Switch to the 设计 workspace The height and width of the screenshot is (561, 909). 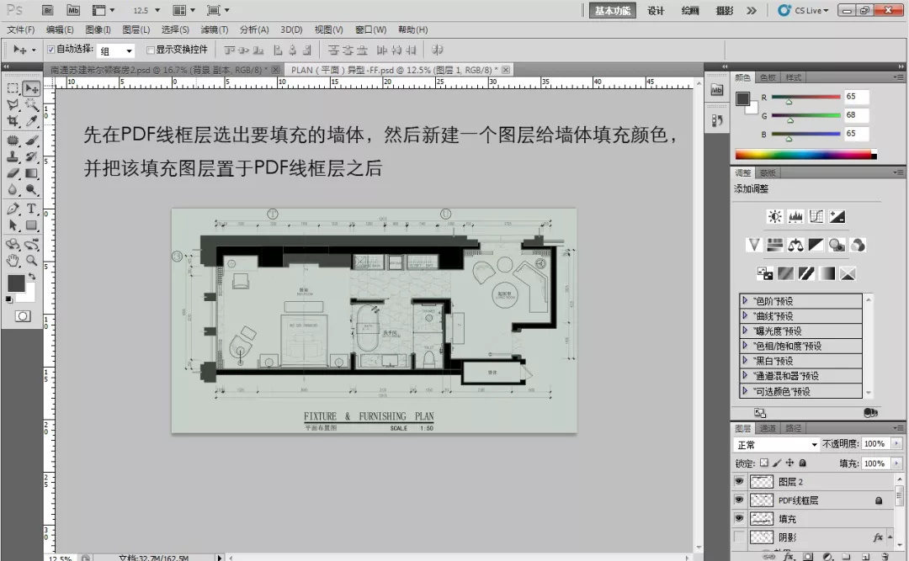coord(656,10)
